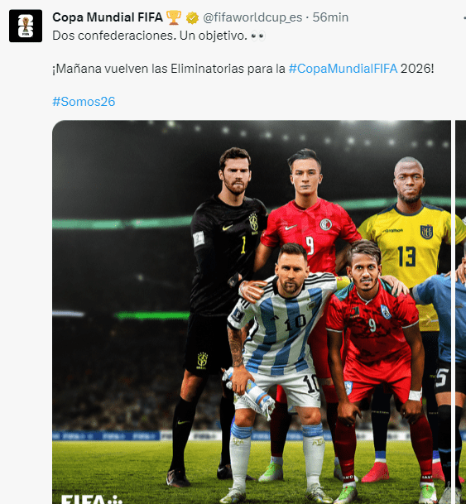Select the 'Dos confederaciones. Un objetivo.' text
Screen dimensions: 466x504
[x=150, y=36]
